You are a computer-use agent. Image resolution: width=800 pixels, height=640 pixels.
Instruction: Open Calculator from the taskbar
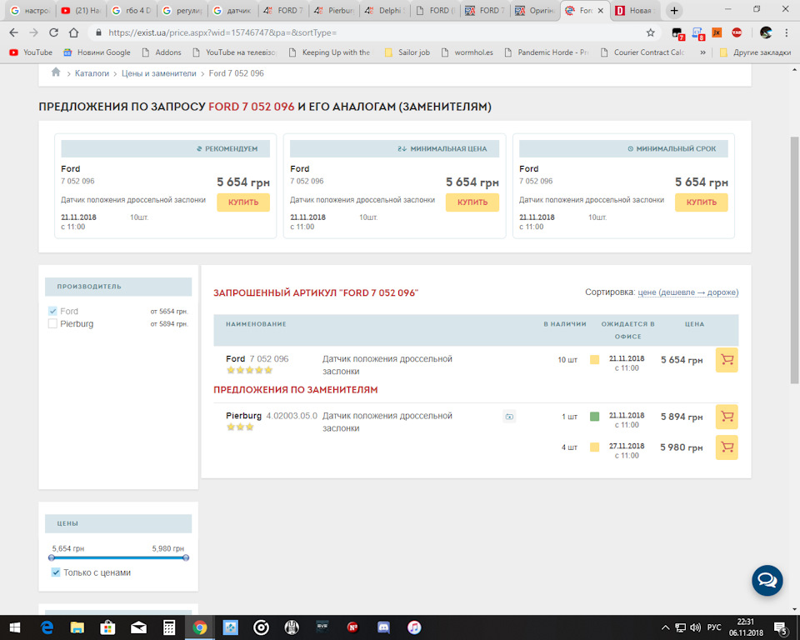(x=169, y=627)
